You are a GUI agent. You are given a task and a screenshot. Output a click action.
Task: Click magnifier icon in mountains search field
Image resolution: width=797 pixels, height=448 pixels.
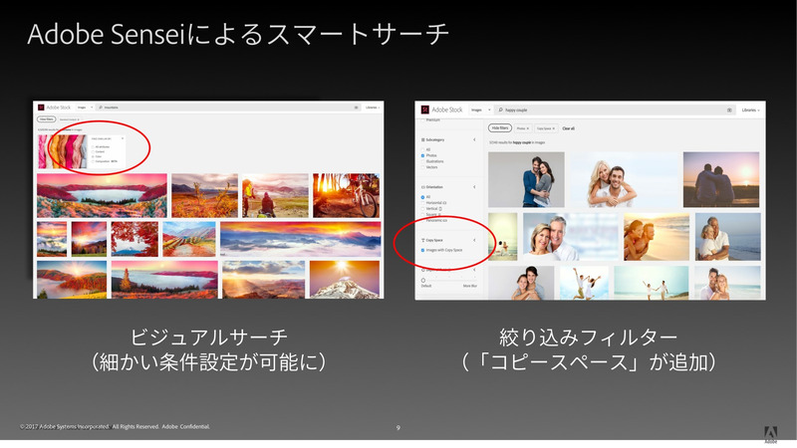pyautogui.click(x=101, y=108)
